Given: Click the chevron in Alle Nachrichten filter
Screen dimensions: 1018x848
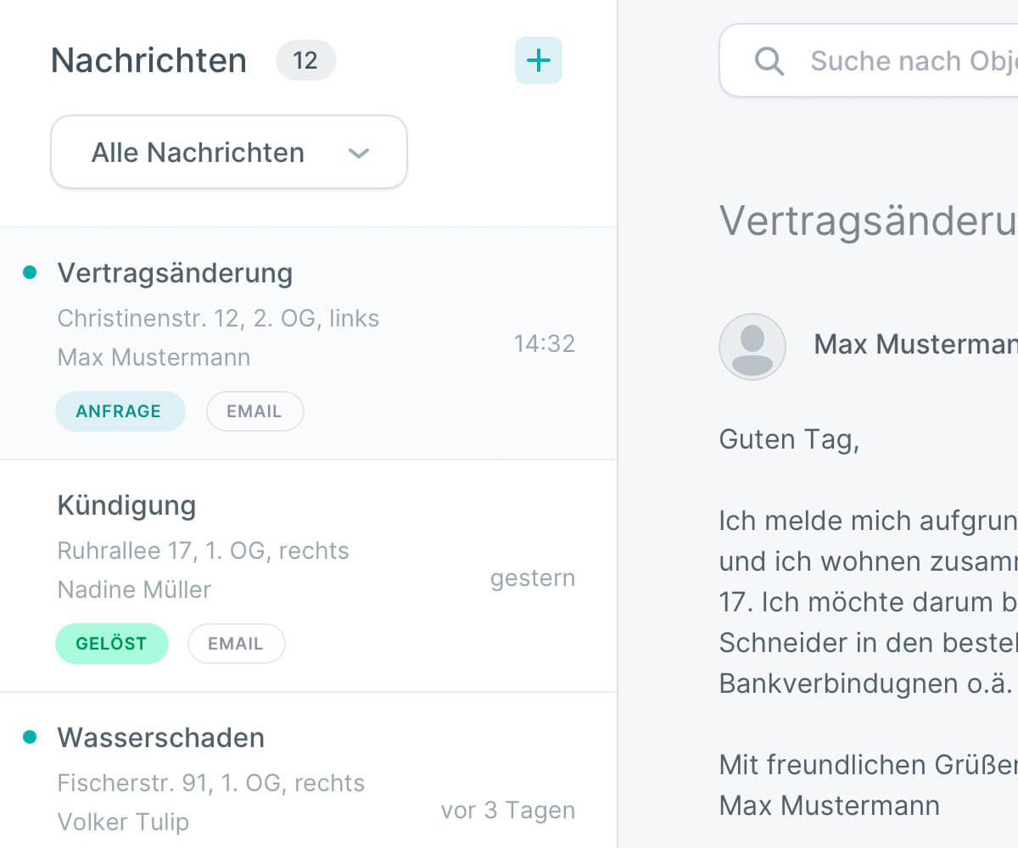Looking at the screenshot, I should click(x=359, y=153).
